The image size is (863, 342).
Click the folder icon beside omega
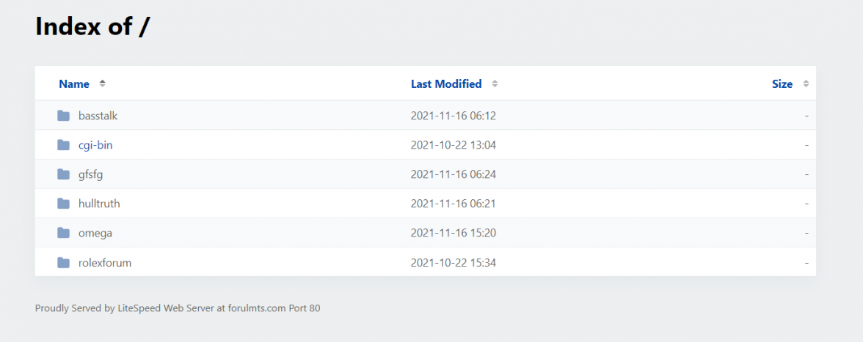pos(64,233)
